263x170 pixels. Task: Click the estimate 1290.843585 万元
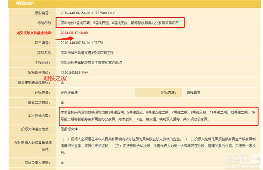click(74, 72)
